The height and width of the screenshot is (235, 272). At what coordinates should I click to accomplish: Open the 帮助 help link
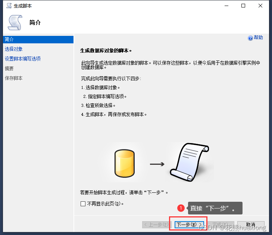click(x=258, y=37)
